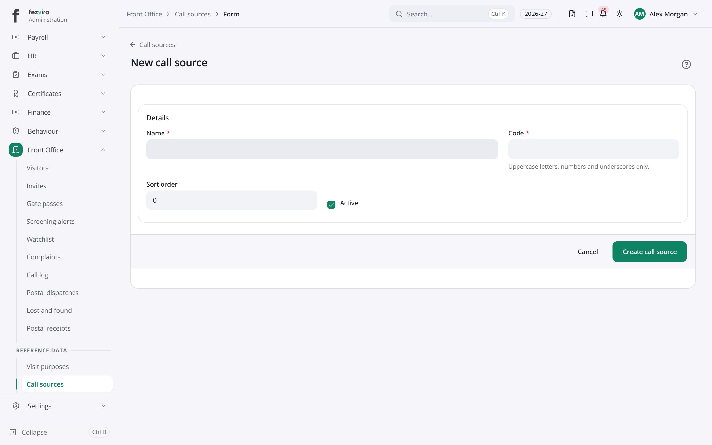Click the Payroll sidebar icon
712x445 pixels.
(16, 37)
